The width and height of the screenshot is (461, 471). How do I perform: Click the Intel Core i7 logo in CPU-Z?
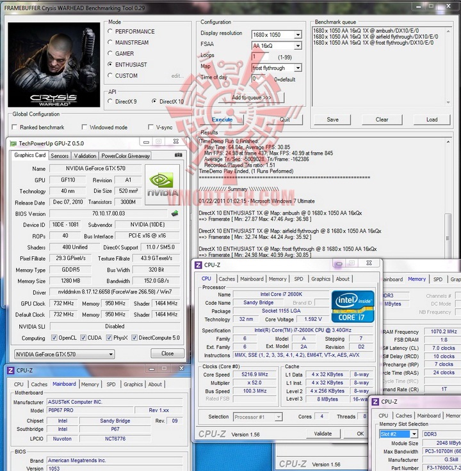coord(353,306)
